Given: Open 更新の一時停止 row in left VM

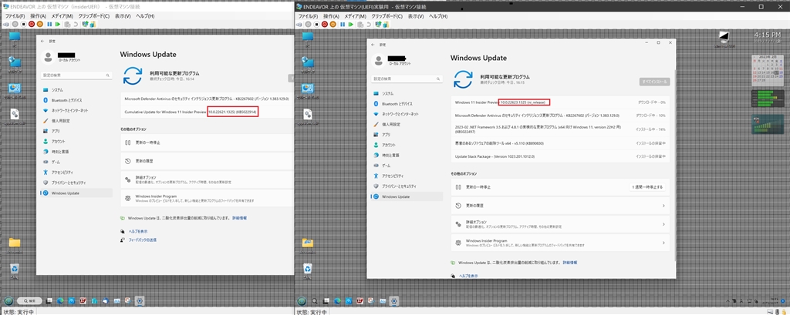Looking at the screenshot, I should coord(207,143).
